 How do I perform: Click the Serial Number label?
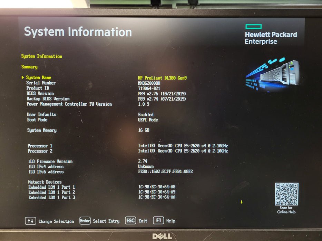(x=41, y=83)
